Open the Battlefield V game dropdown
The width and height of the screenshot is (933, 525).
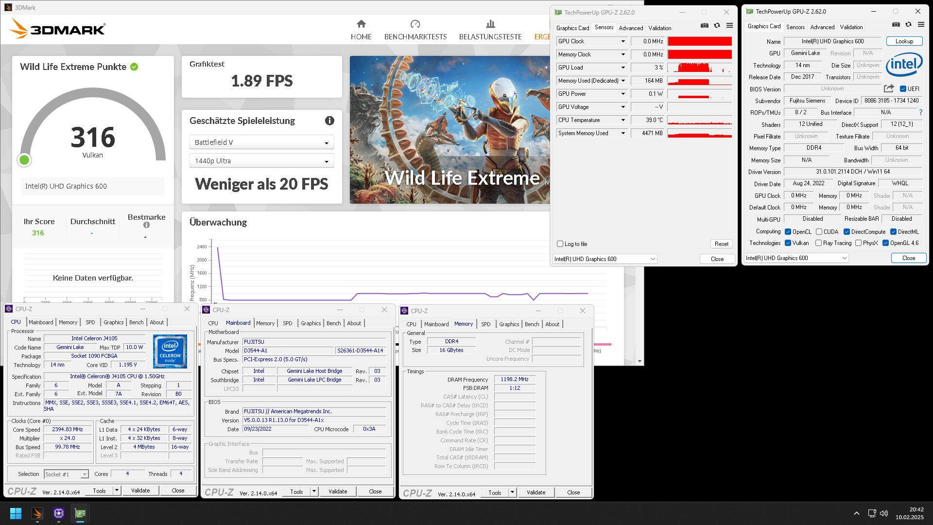[x=261, y=142]
